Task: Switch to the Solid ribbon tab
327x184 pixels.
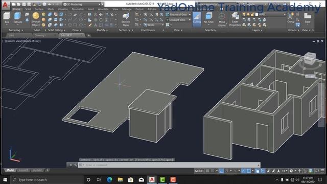Action: click(28, 9)
